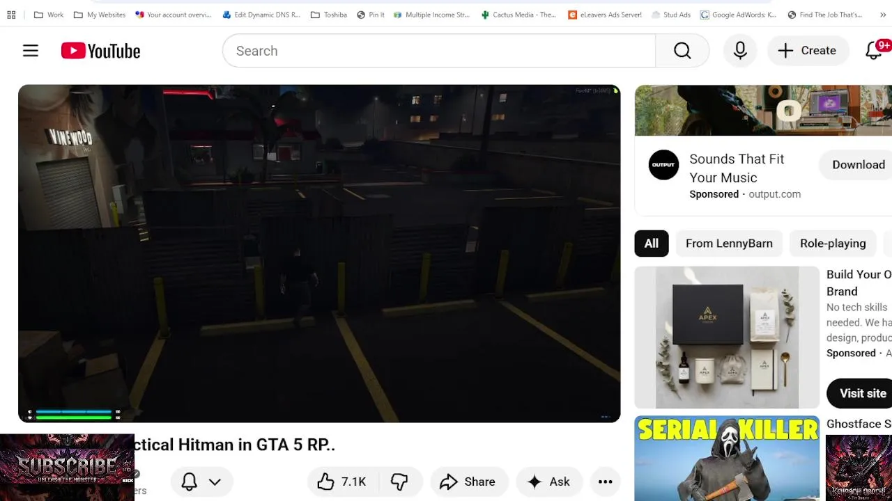Image resolution: width=892 pixels, height=501 pixels.
Task: Click the Subscribe overlay image
Action: pos(67,468)
